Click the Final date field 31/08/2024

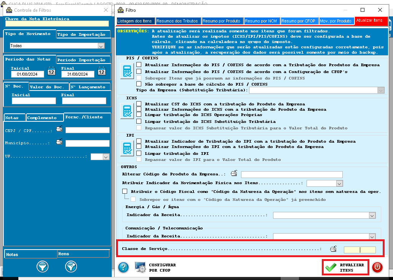pyautogui.click(x=78, y=74)
